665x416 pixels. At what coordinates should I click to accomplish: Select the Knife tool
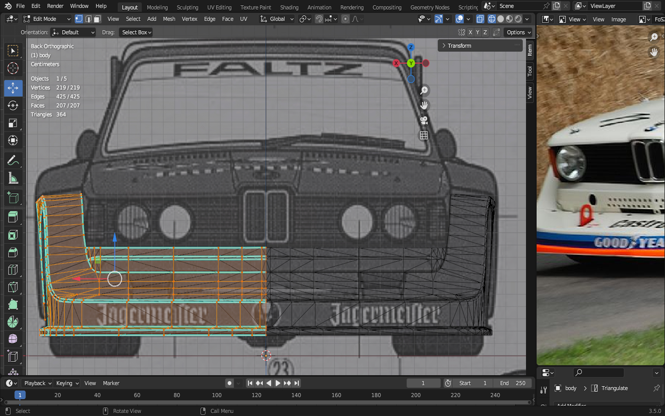pos(13,288)
